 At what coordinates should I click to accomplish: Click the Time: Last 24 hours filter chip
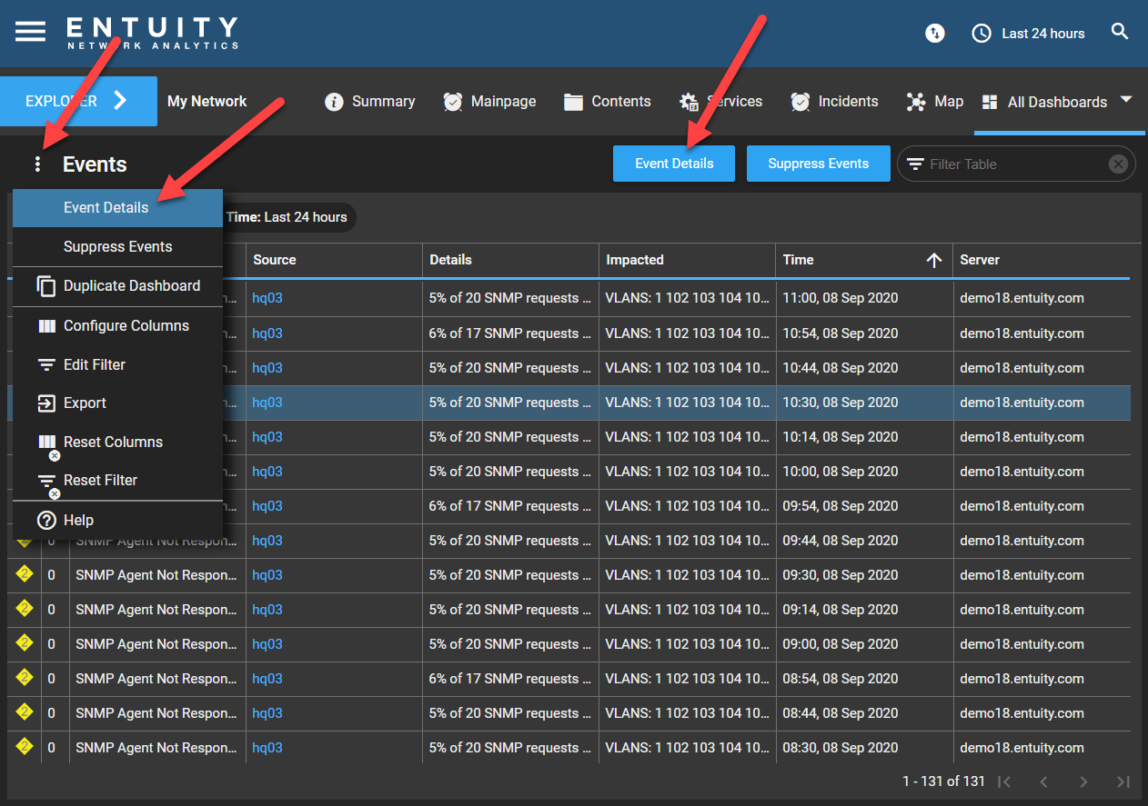click(x=287, y=218)
